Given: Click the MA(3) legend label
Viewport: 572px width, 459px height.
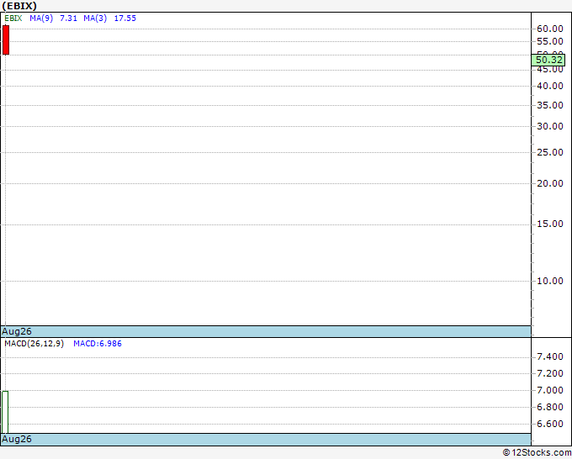Looking at the screenshot, I should tap(95, 18).
